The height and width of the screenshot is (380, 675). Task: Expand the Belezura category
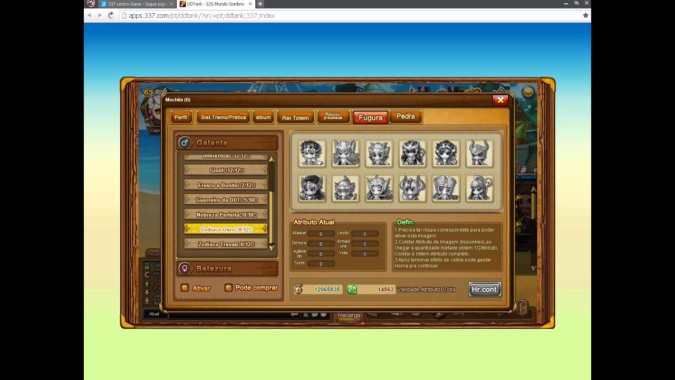coord(227,269)
